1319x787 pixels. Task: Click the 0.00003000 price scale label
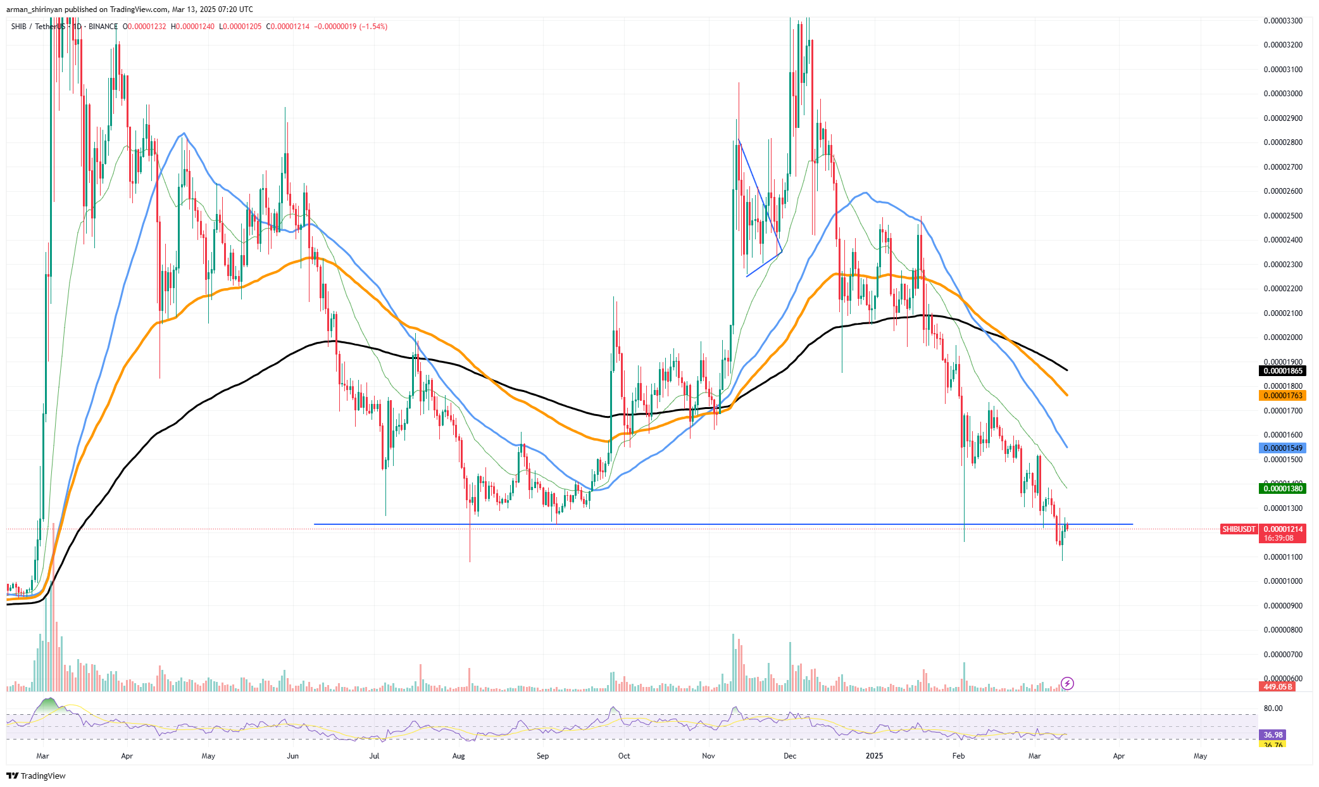(1282, 94)
